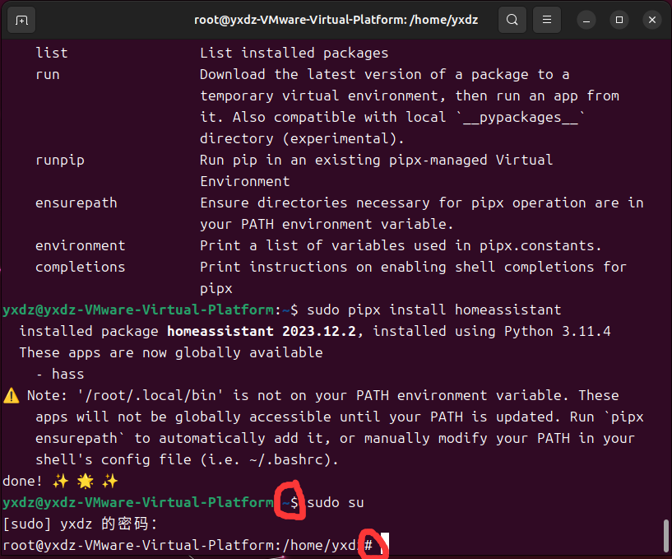Click the 'homeassistant 2023.12.2' bold text
Screen dimensions: 672x559
tap(261, 331)
